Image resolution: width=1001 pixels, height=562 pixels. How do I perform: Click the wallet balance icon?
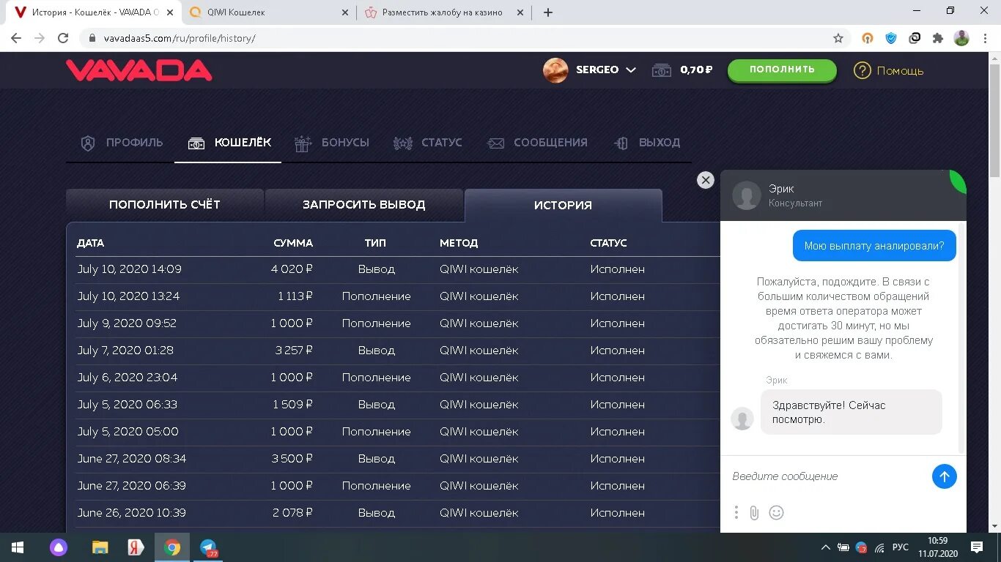coord(662,70)
